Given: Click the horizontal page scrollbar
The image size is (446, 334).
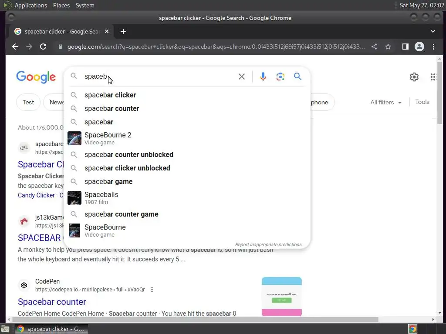Looking at the screenshot, I should click(x=195, y=319).
